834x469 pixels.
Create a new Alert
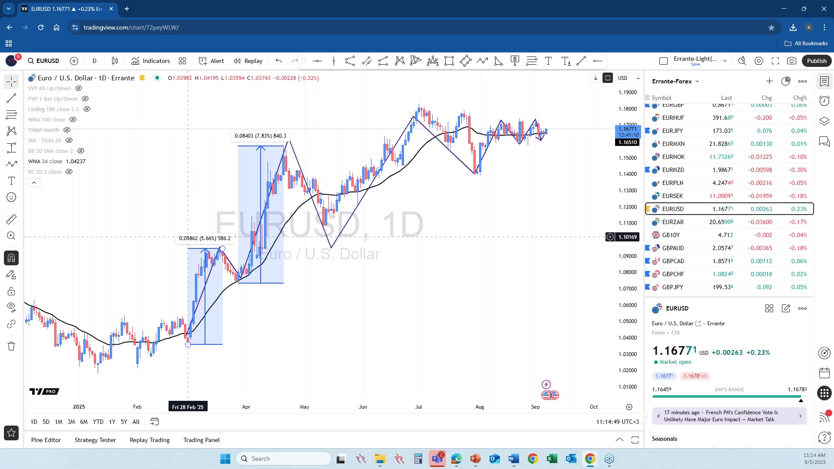pos(212,61)
